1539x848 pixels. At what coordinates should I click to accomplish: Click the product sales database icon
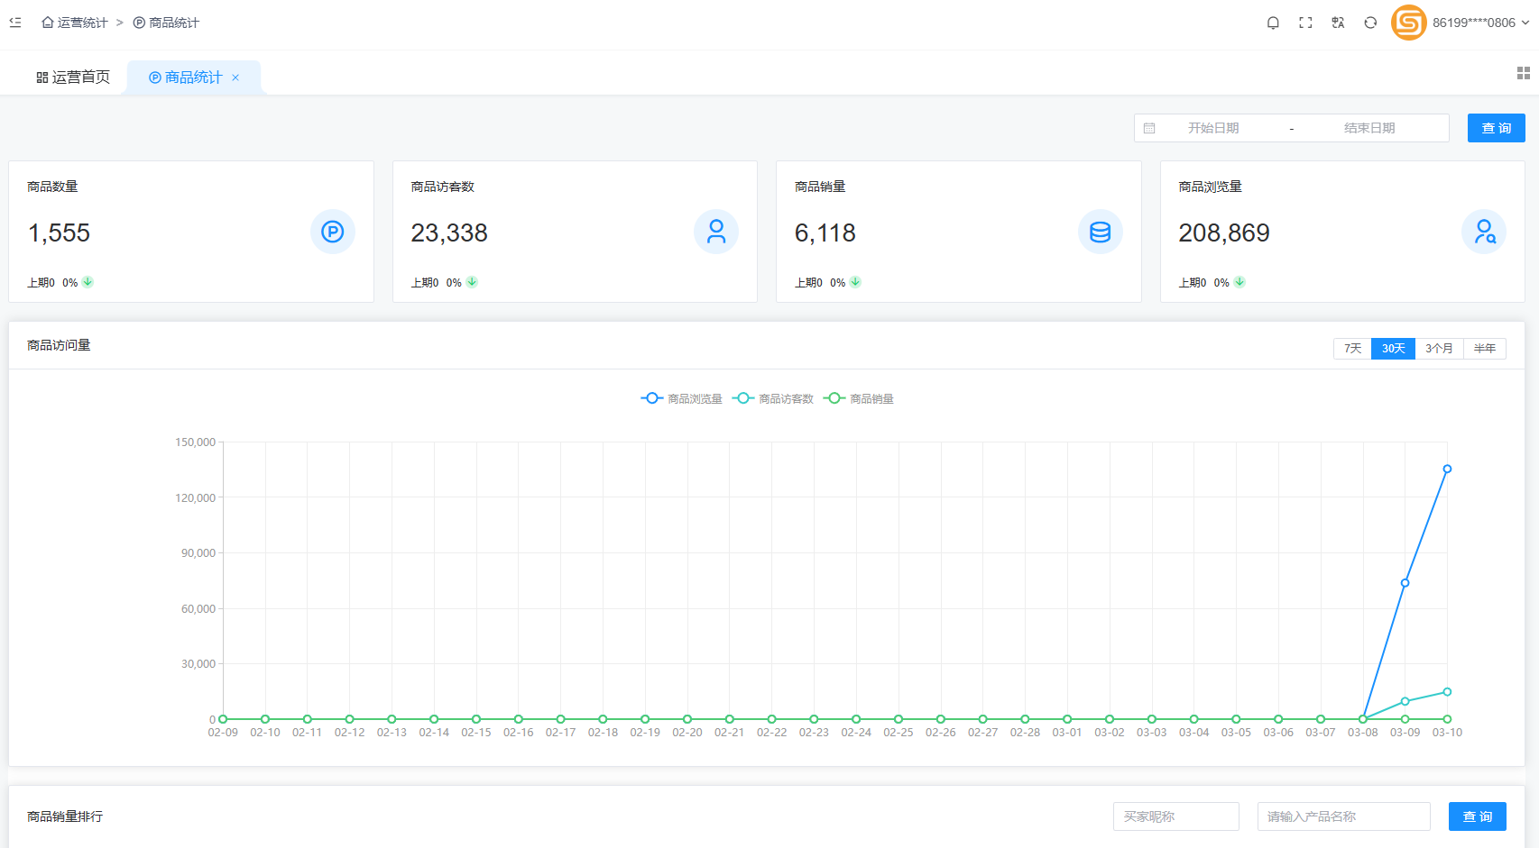1100,233
